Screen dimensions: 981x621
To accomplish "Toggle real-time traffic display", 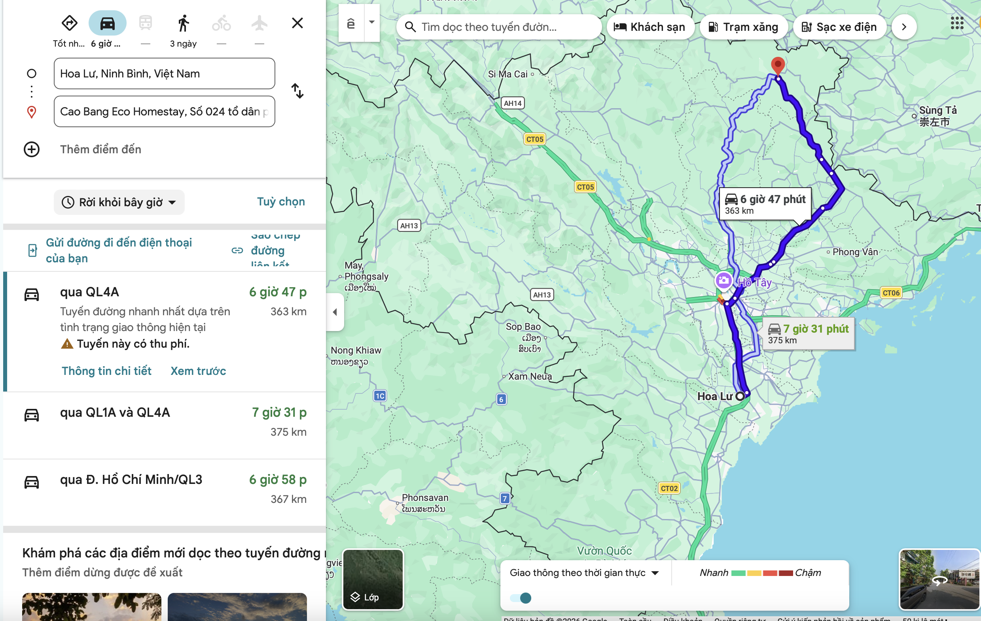I will pyautogui.click(x=523, y=598).
